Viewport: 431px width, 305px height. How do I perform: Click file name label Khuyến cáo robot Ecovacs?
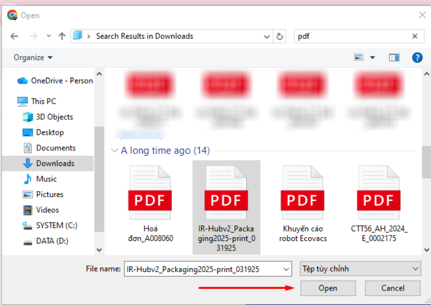click(x=303, y=233)
